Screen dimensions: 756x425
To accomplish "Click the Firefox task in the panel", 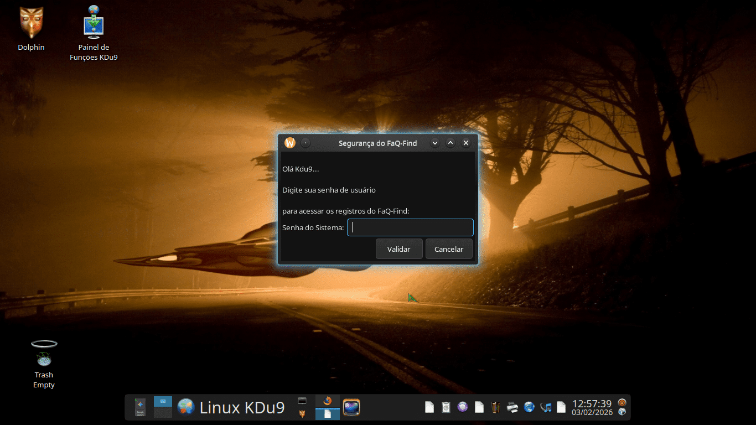I will (327, 401).
